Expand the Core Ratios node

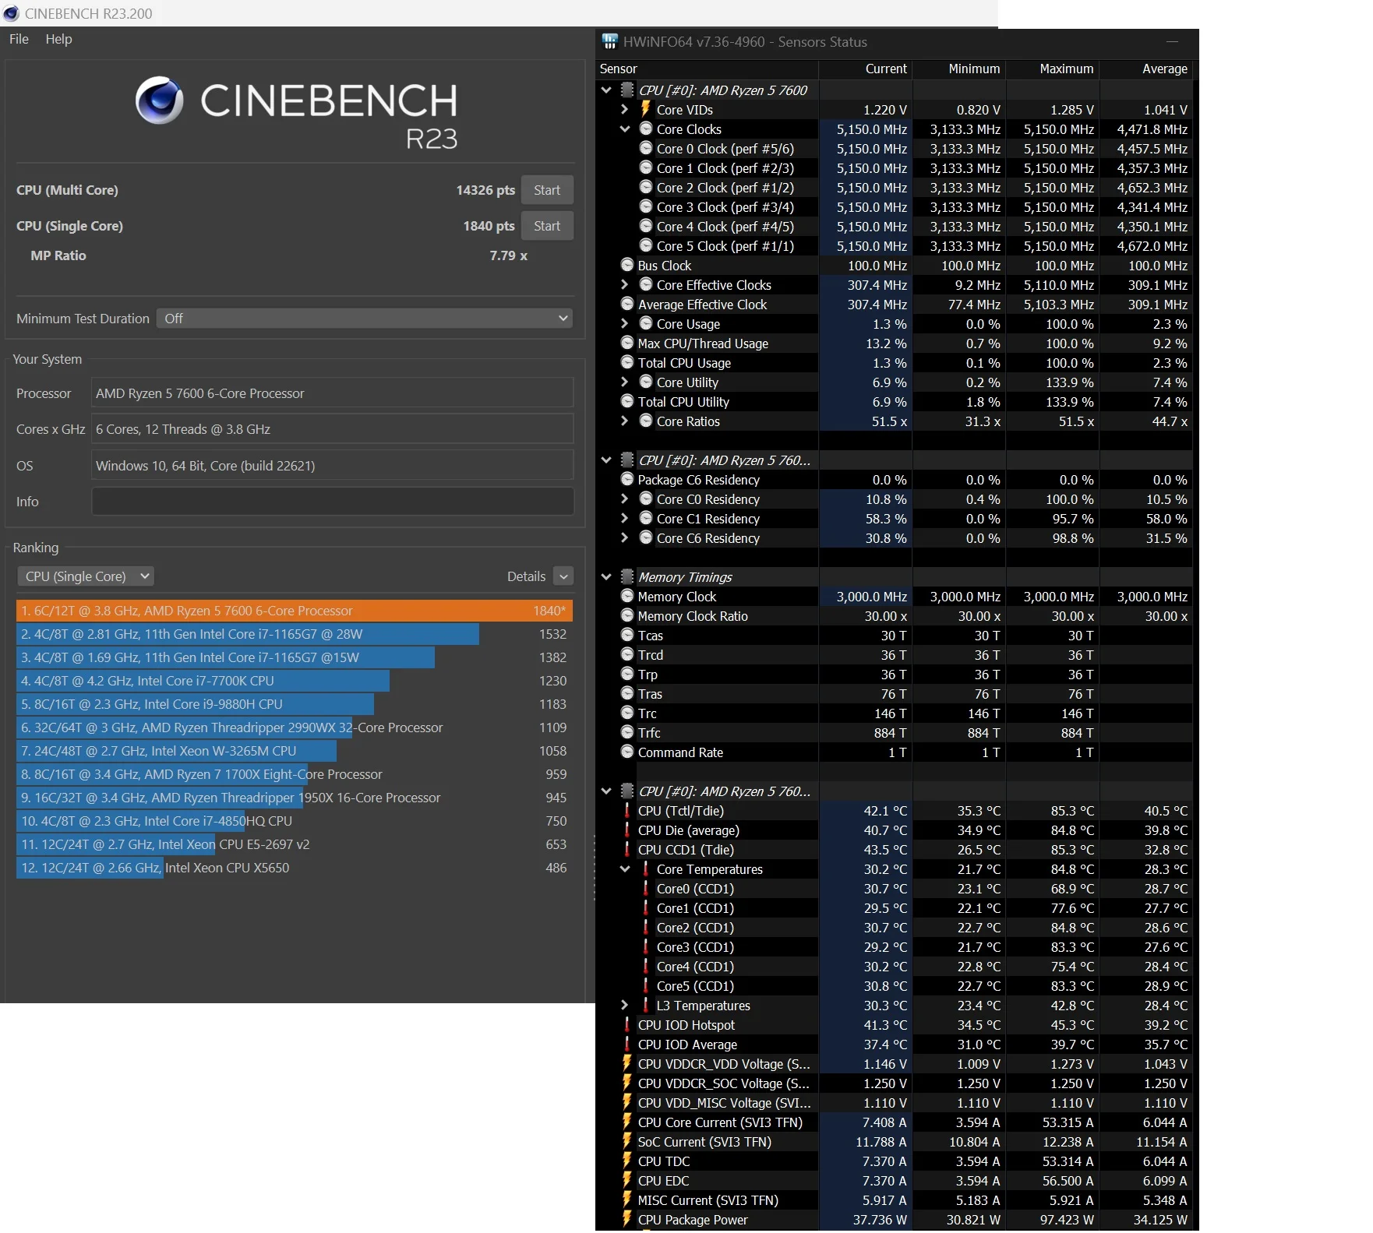point(625,421)
